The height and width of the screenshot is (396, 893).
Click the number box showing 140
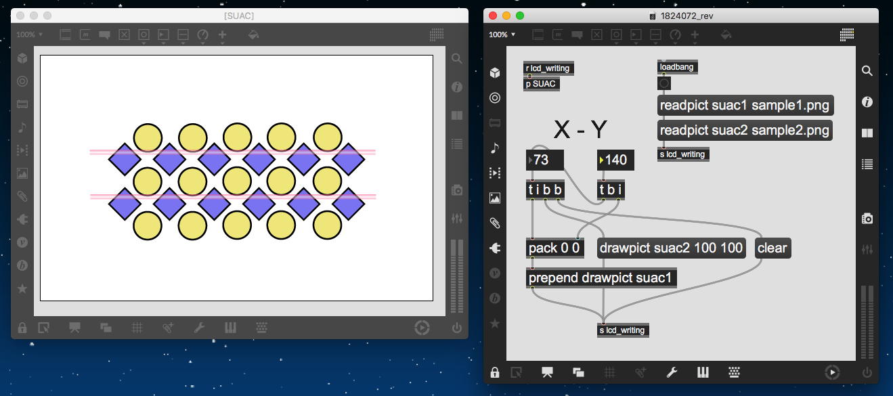(615, 160)
